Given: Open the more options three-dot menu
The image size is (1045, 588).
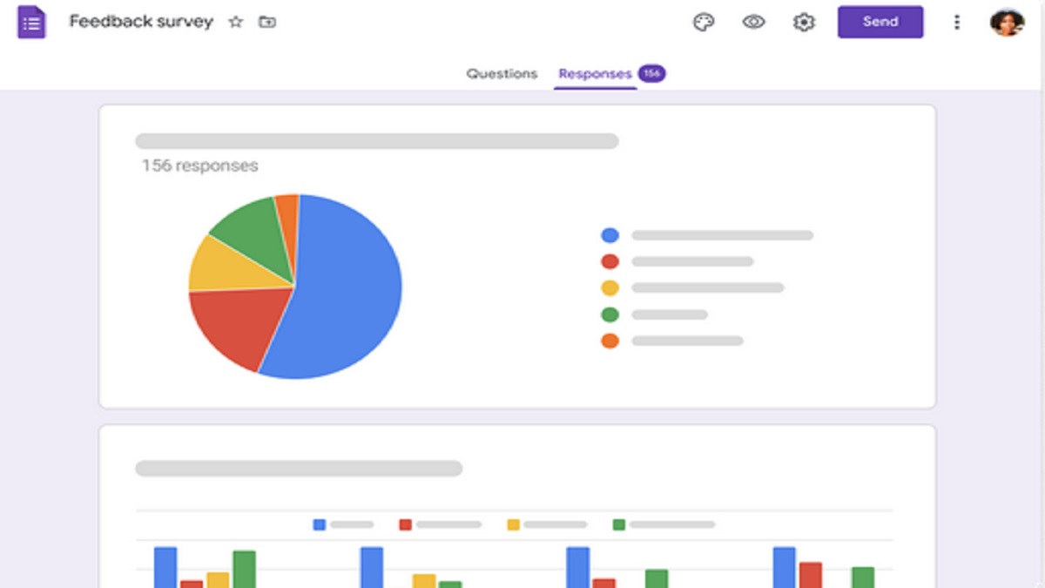Looking at the screenshot, I should click(957, 23).
